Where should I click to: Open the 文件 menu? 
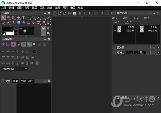(x=4, y=8)
